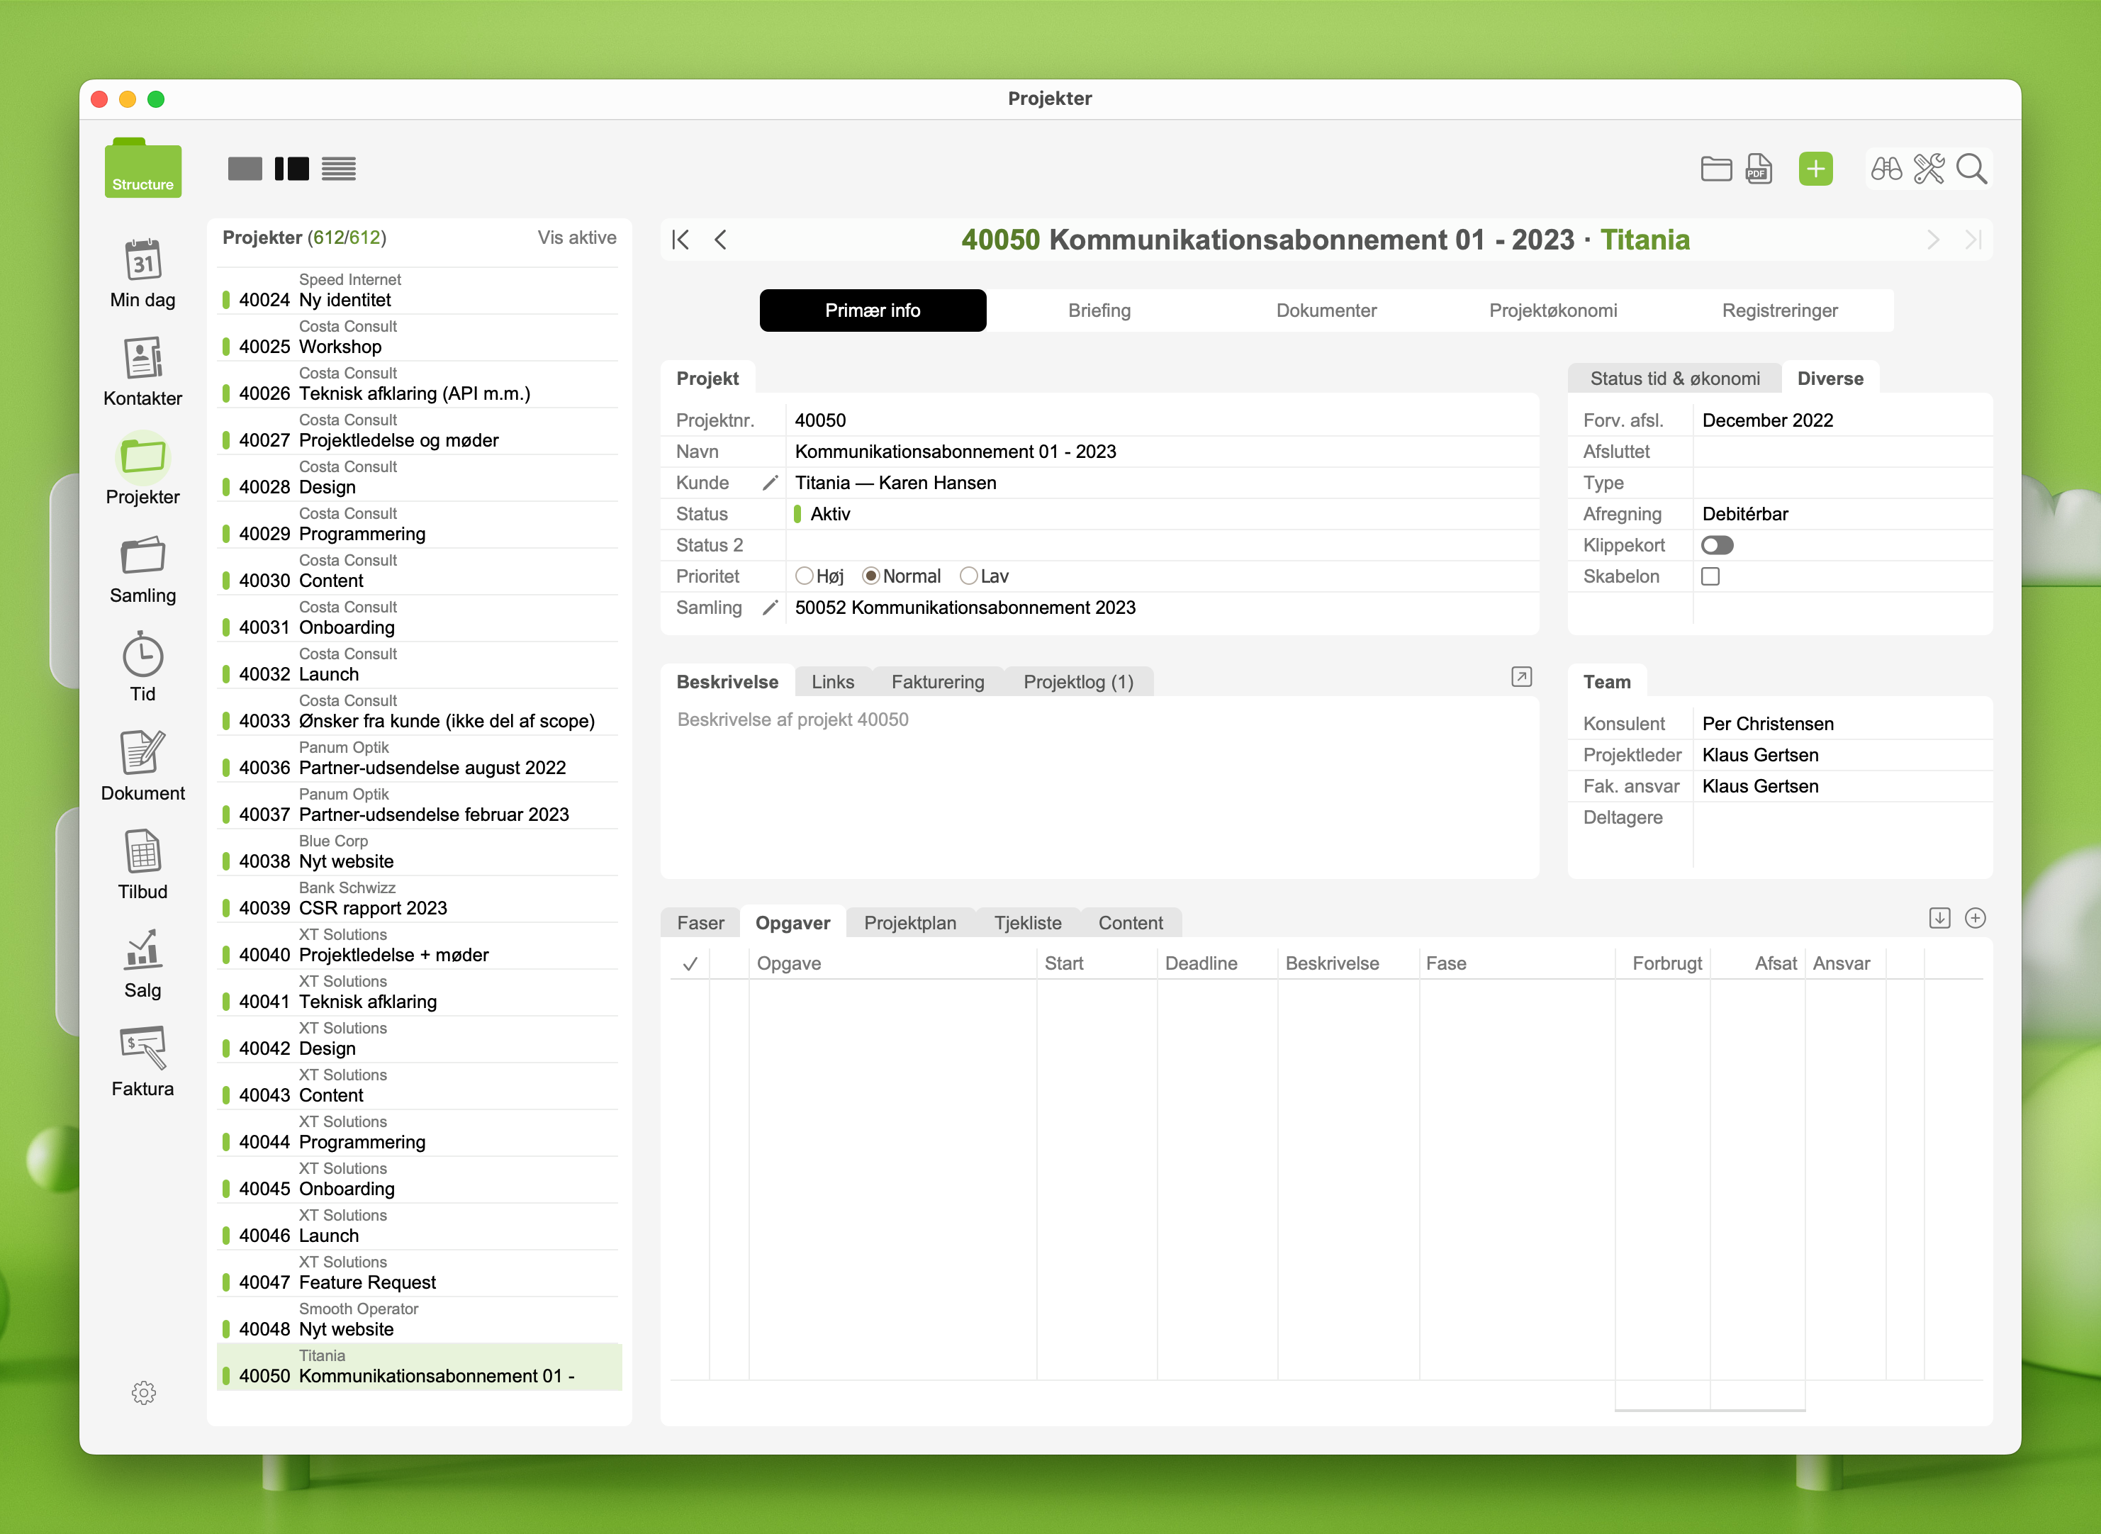
Task: Open the Salg sales chart module
Action: pyautogui.click(x=142, y=962)
